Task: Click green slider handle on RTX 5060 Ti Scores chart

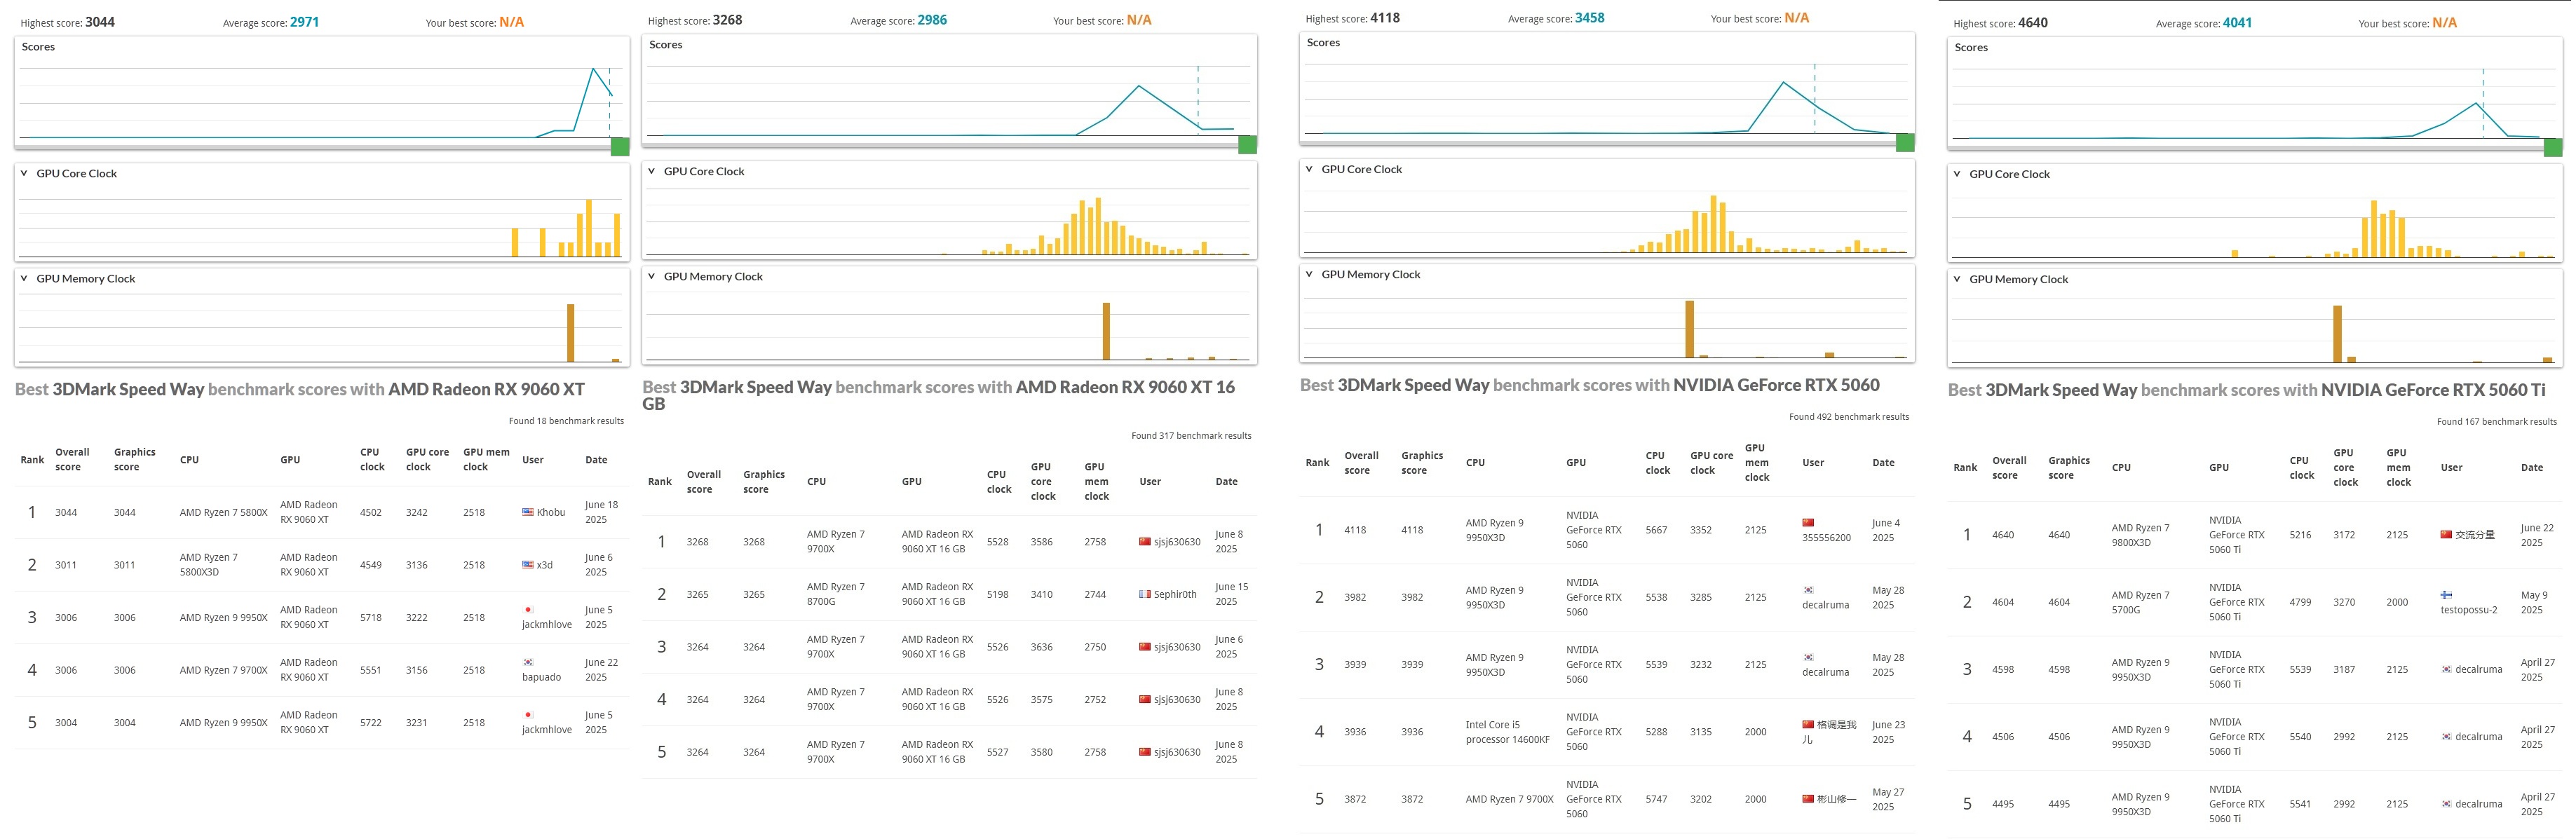Action: point(2553,148)
